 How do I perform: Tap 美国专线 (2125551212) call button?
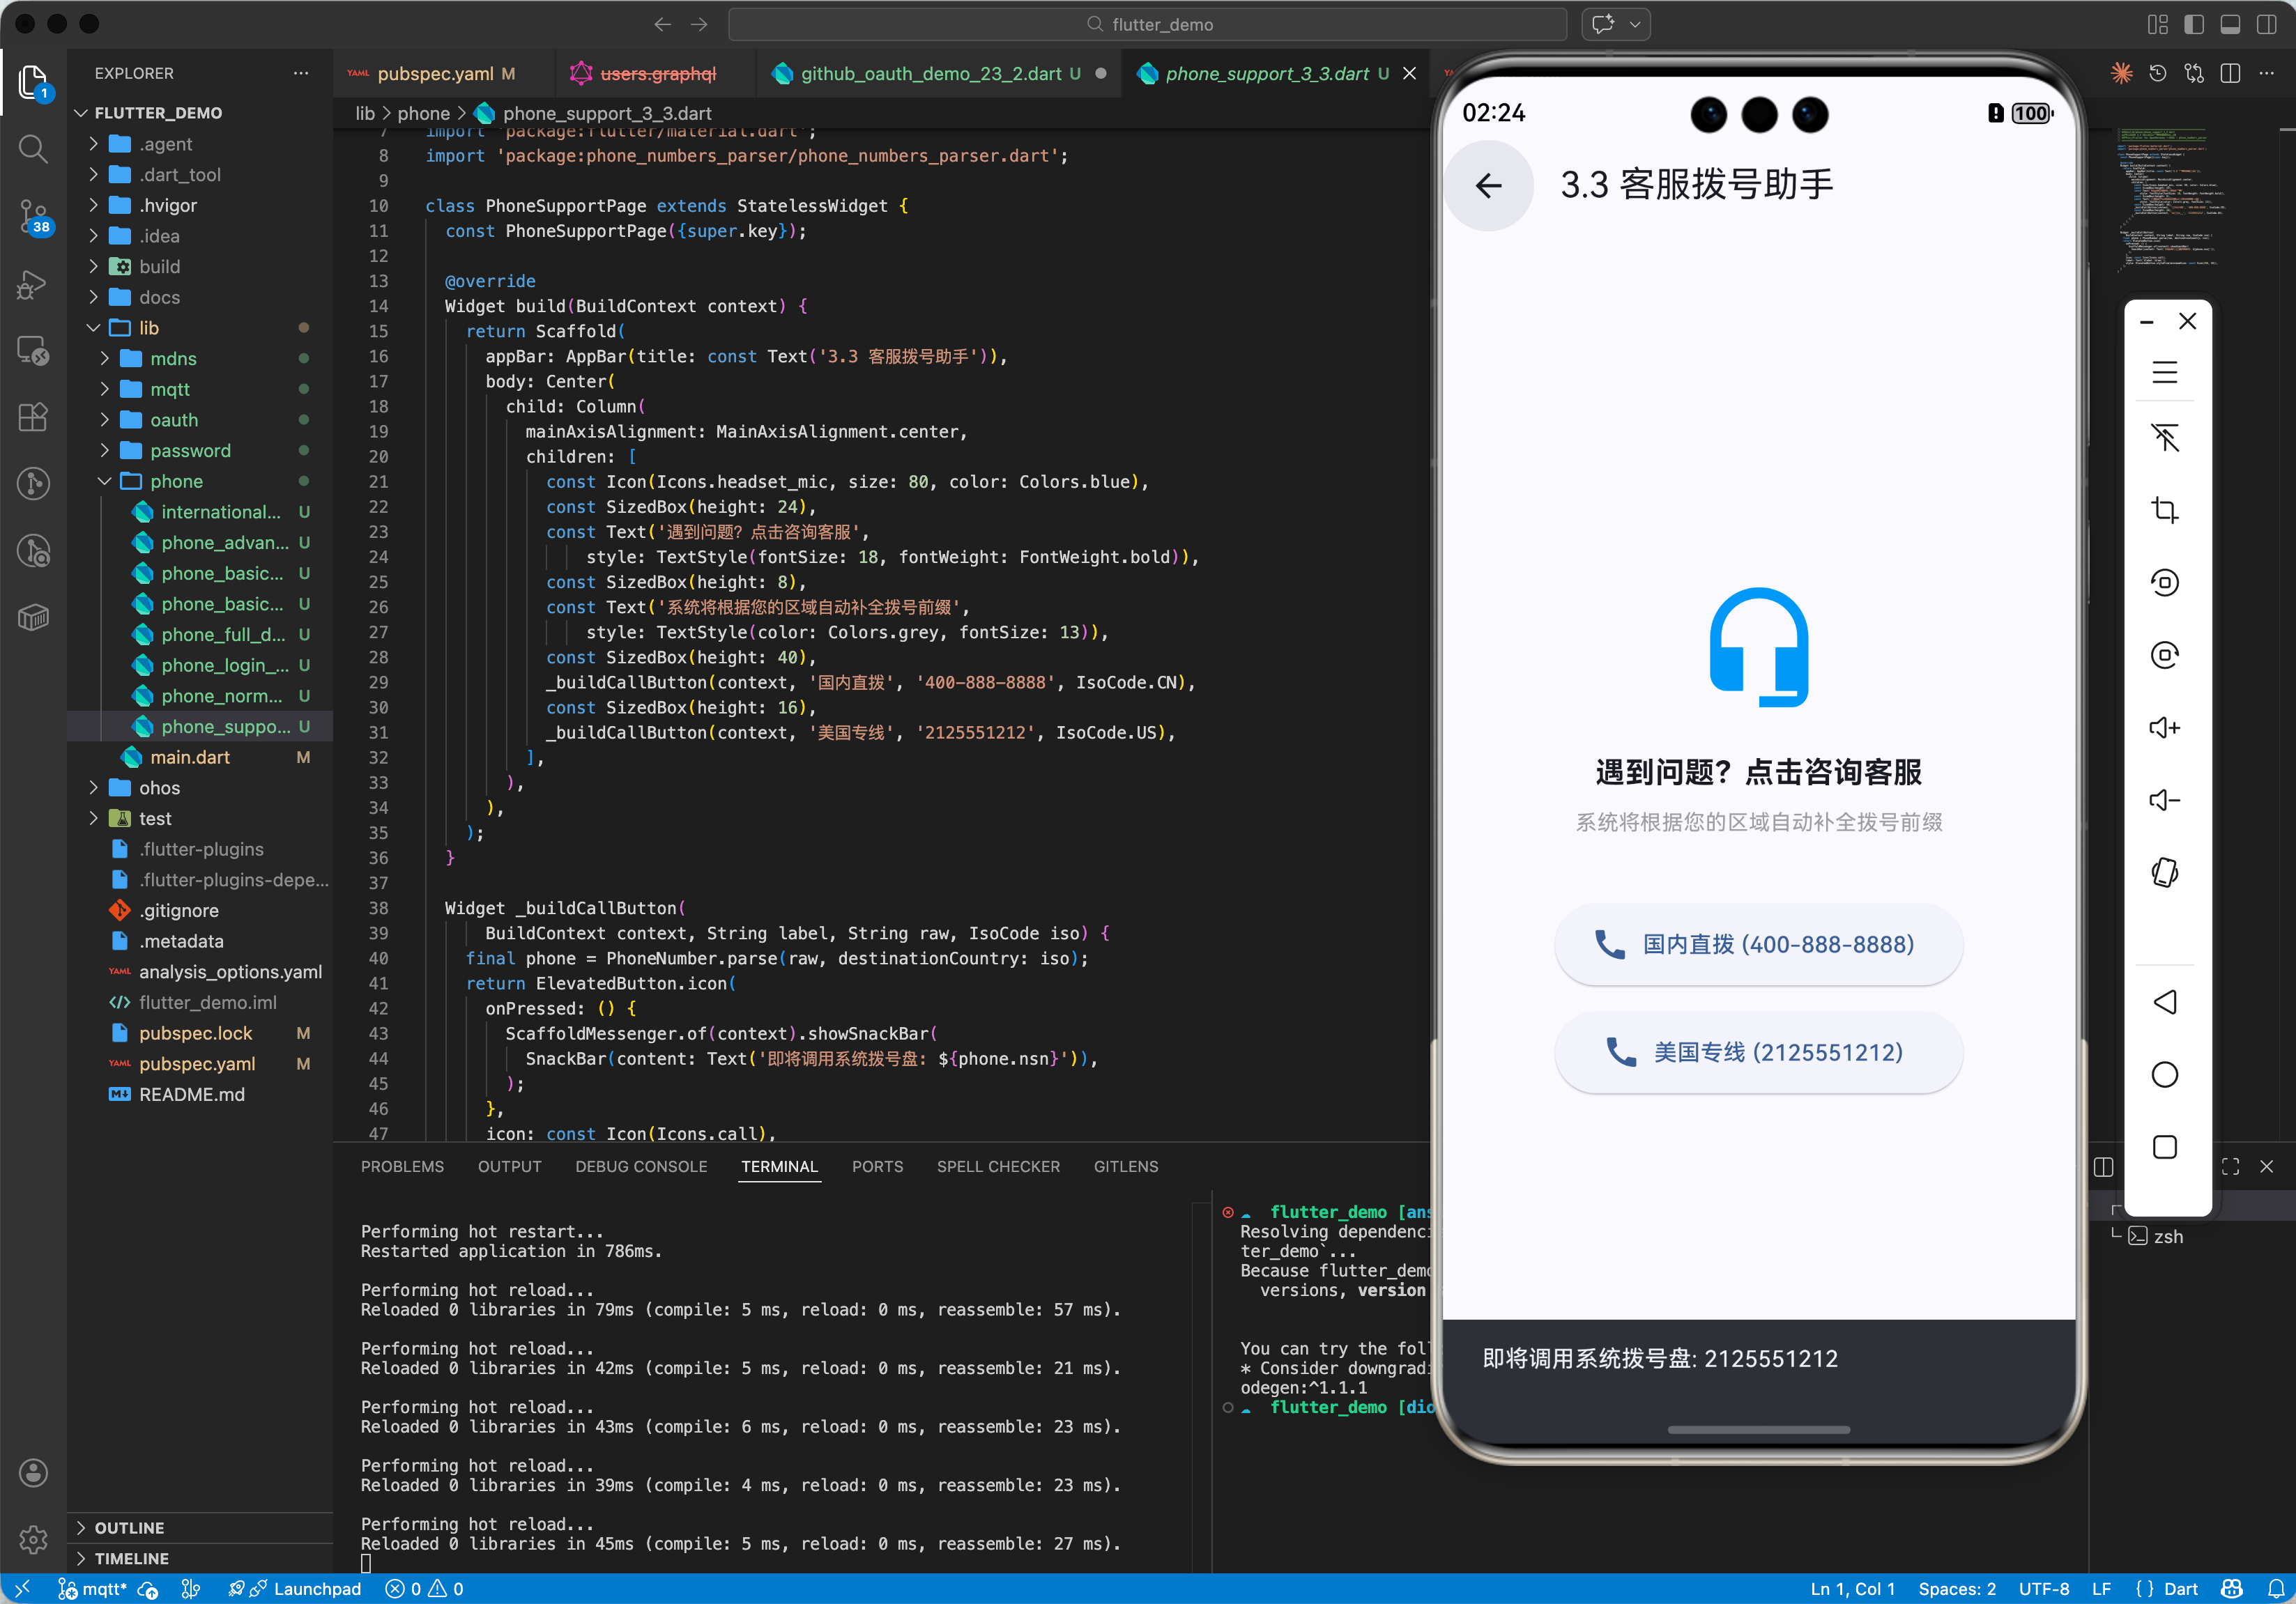(x=1758, y=1052)
